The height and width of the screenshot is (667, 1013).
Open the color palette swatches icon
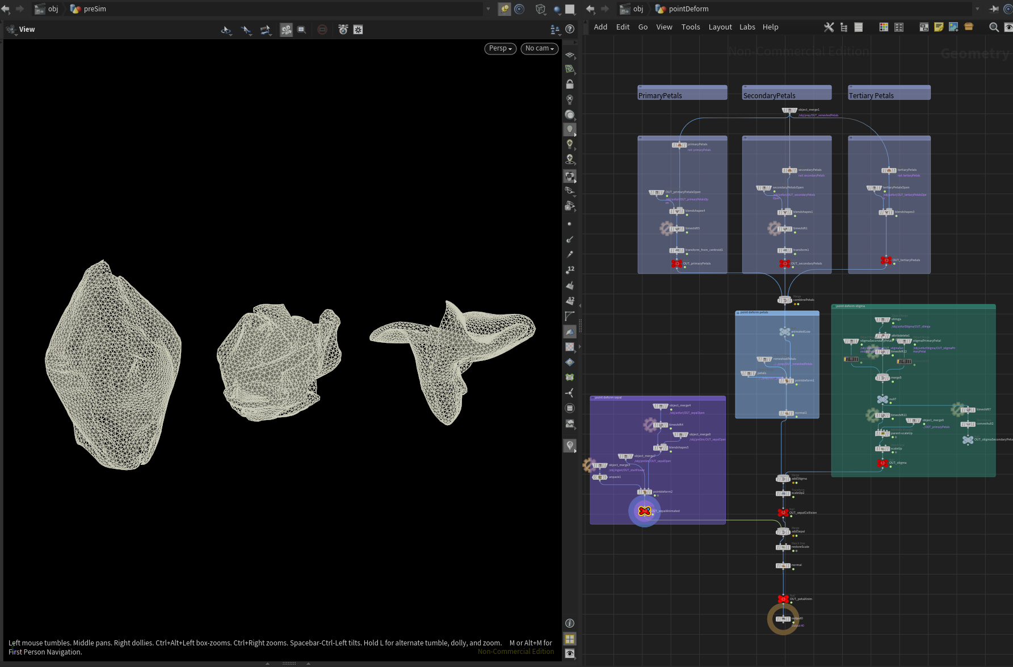point(883,27)
